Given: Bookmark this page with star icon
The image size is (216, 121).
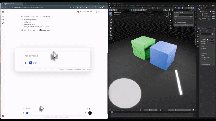Looking at the screenshot, I should (x=73, y=8).
